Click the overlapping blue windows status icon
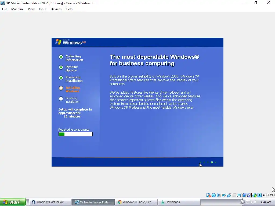 pyautogui.click(x=244, y=195)
